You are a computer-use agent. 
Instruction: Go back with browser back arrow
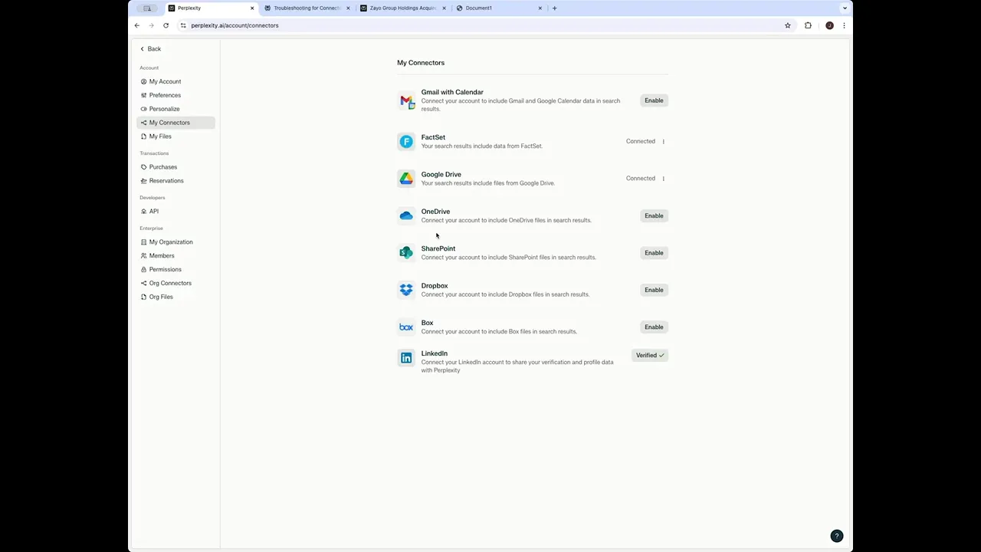137,25
